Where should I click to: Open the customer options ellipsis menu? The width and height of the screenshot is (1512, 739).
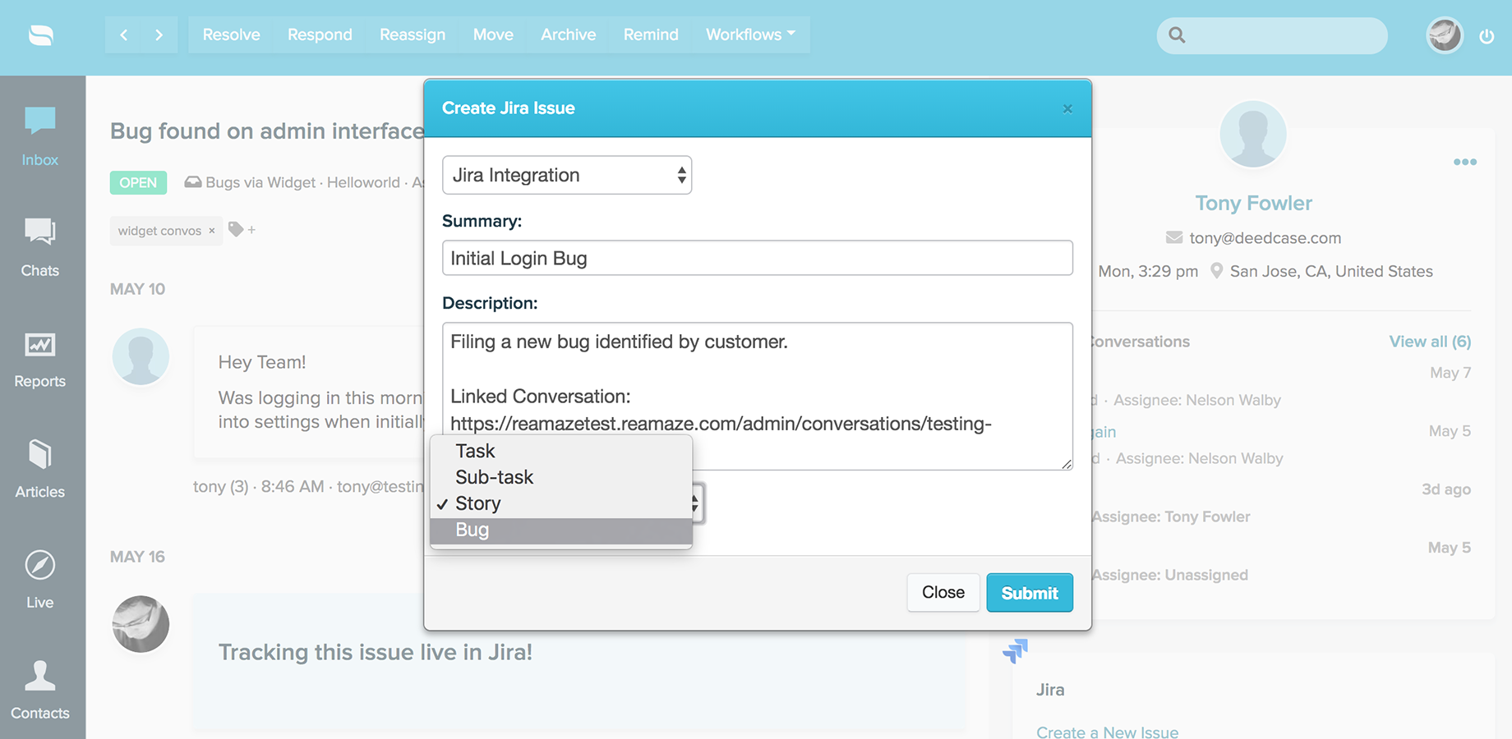(x=1464, y=162)
